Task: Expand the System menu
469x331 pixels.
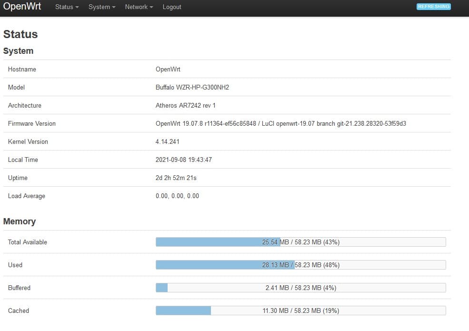Action: [102, 7]
